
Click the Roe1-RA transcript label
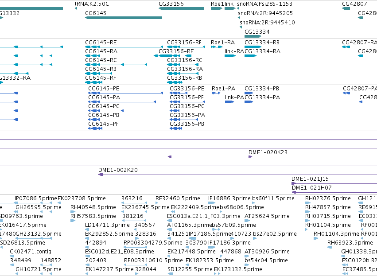pyautogui.click(x=223, y=43)
